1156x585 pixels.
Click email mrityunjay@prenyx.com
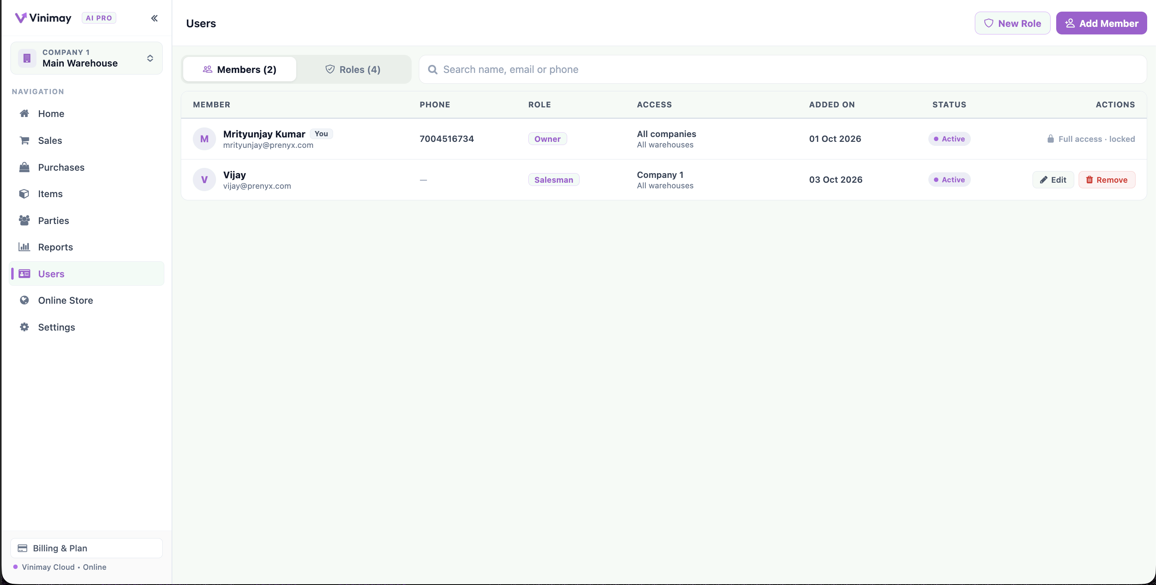click(x=269, y=145)
